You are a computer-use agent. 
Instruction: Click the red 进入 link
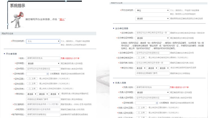62,19
